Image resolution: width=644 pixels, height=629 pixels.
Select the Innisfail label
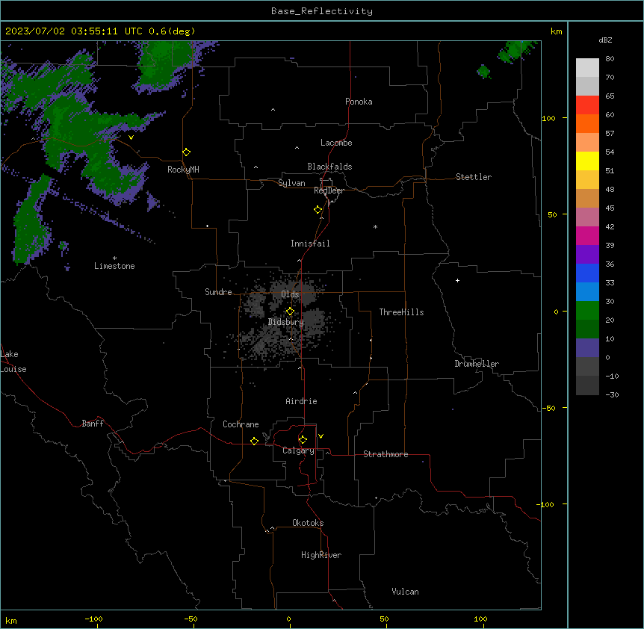coord(310,244)
